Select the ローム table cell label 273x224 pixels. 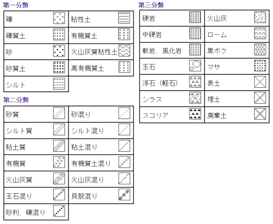pos(217,35)
